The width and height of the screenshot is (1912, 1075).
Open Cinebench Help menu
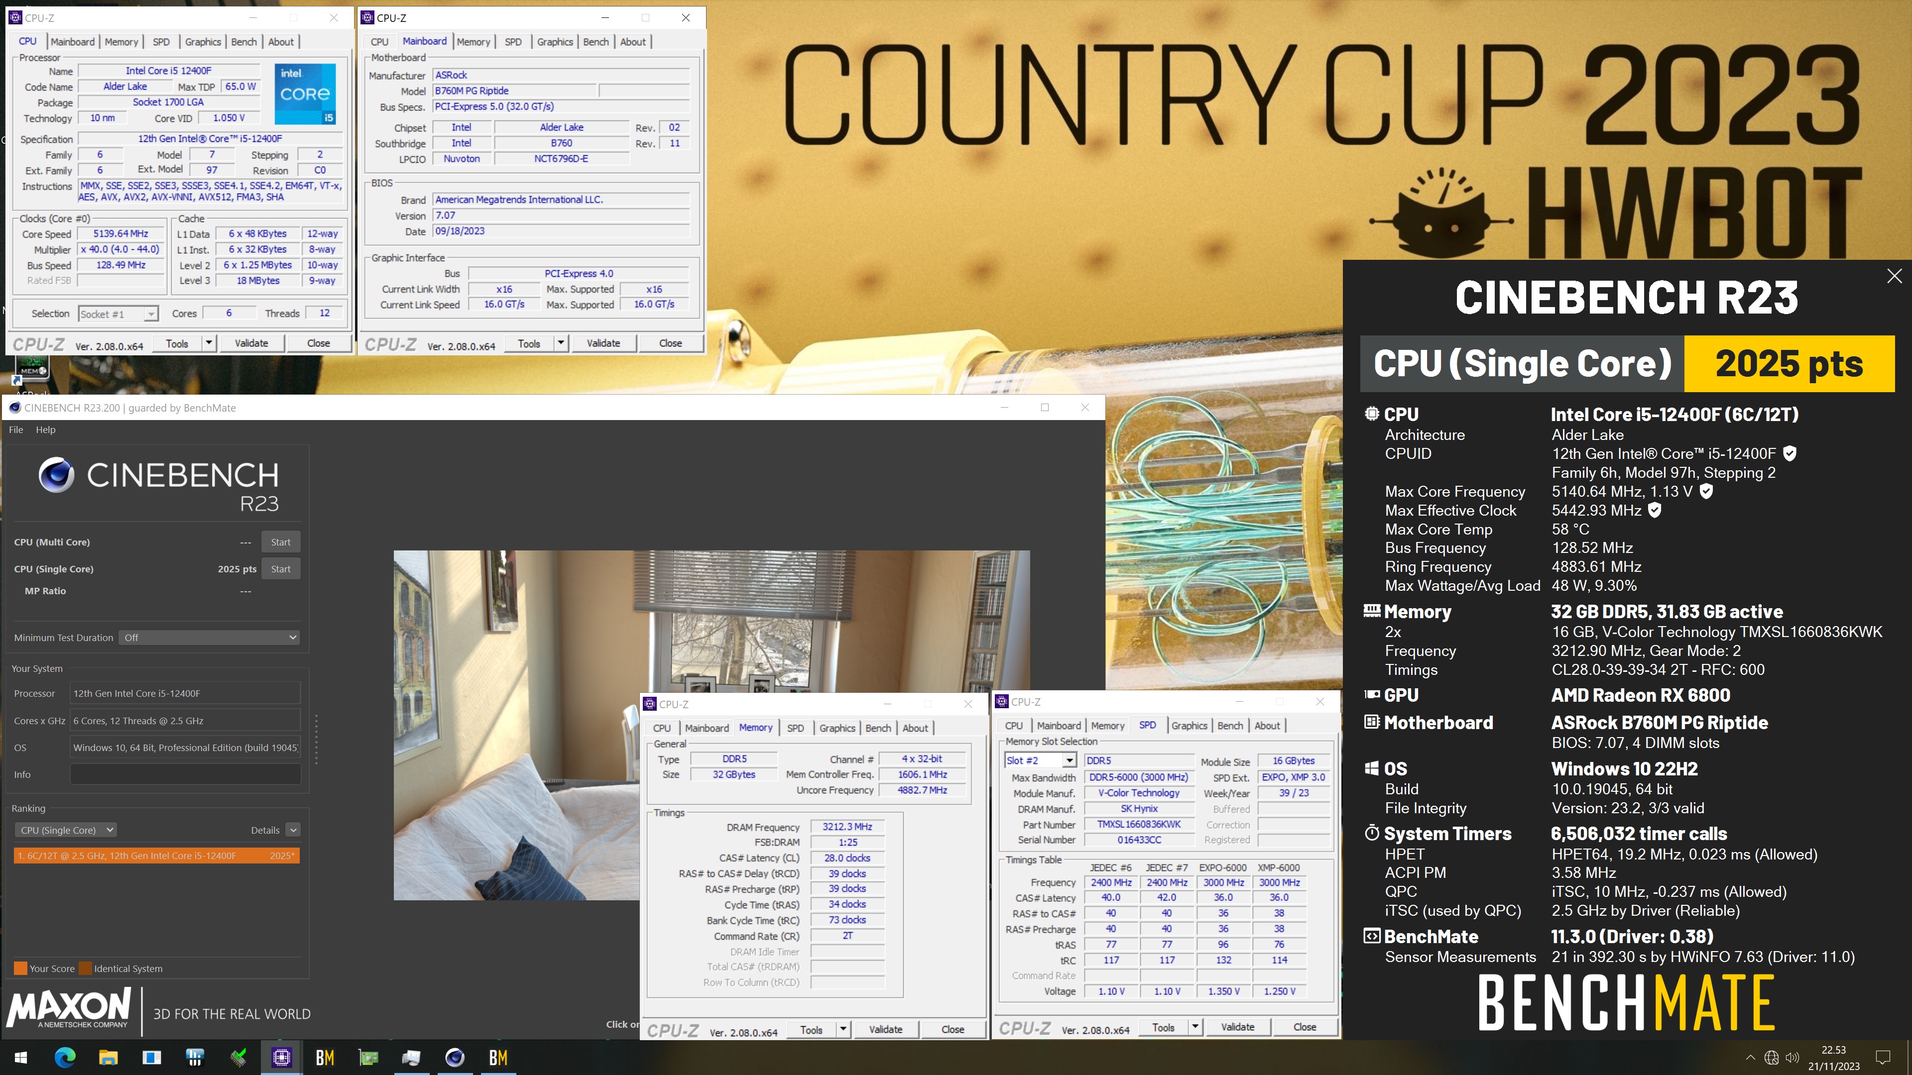click(45, 430)
